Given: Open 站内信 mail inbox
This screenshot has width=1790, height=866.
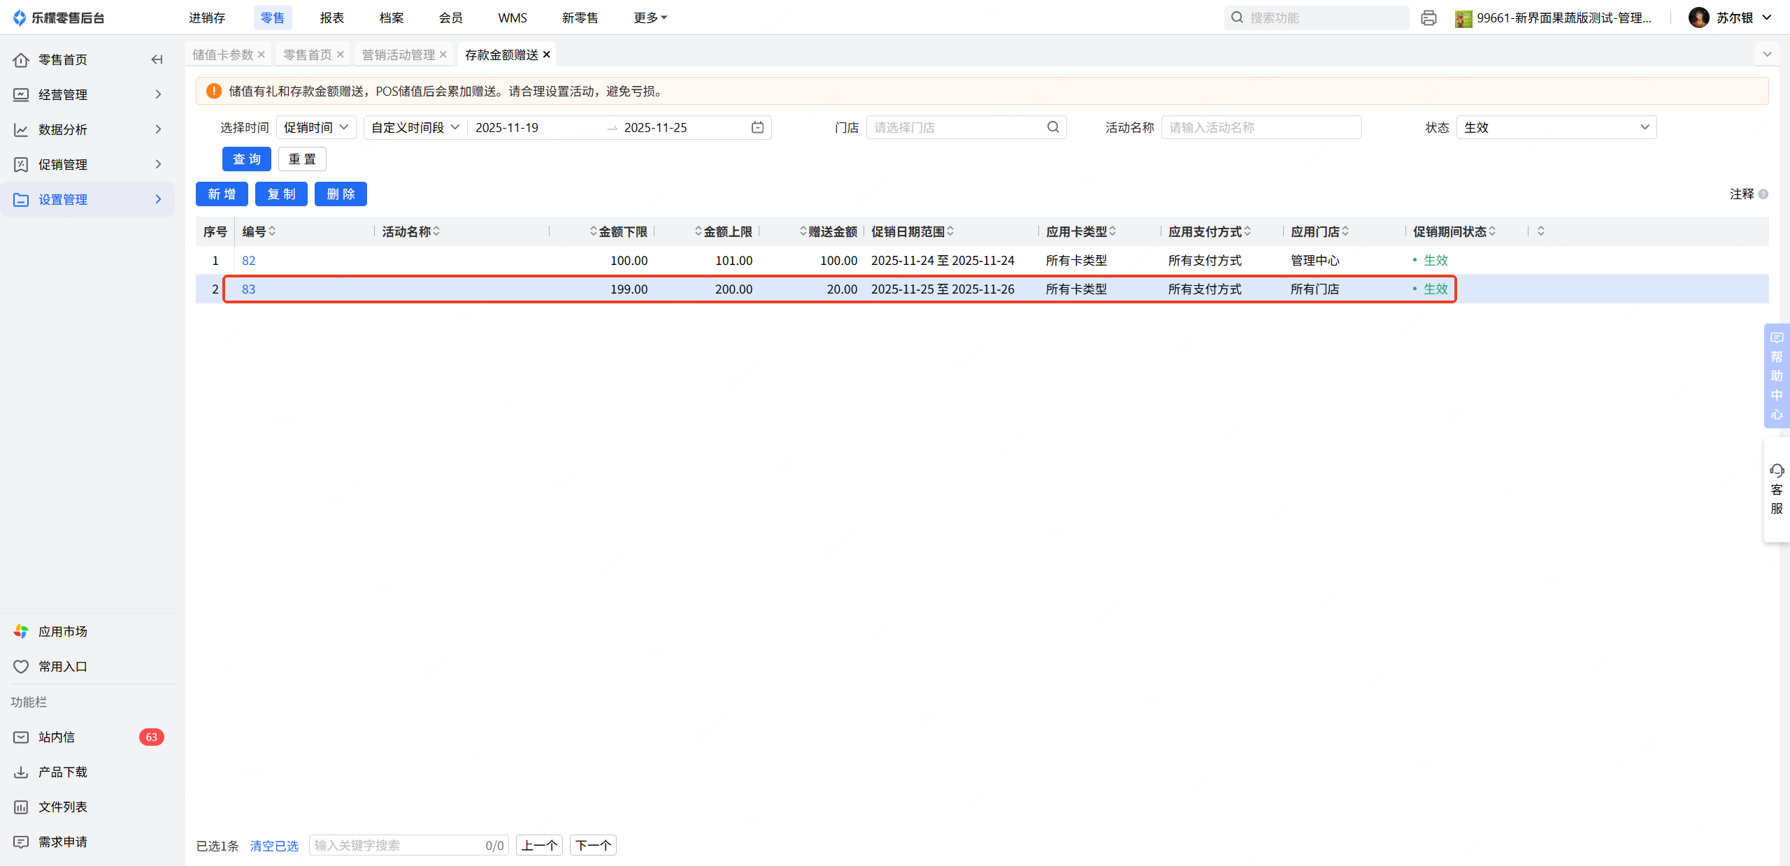Looking at the screenshot, I should click(56, 737).
